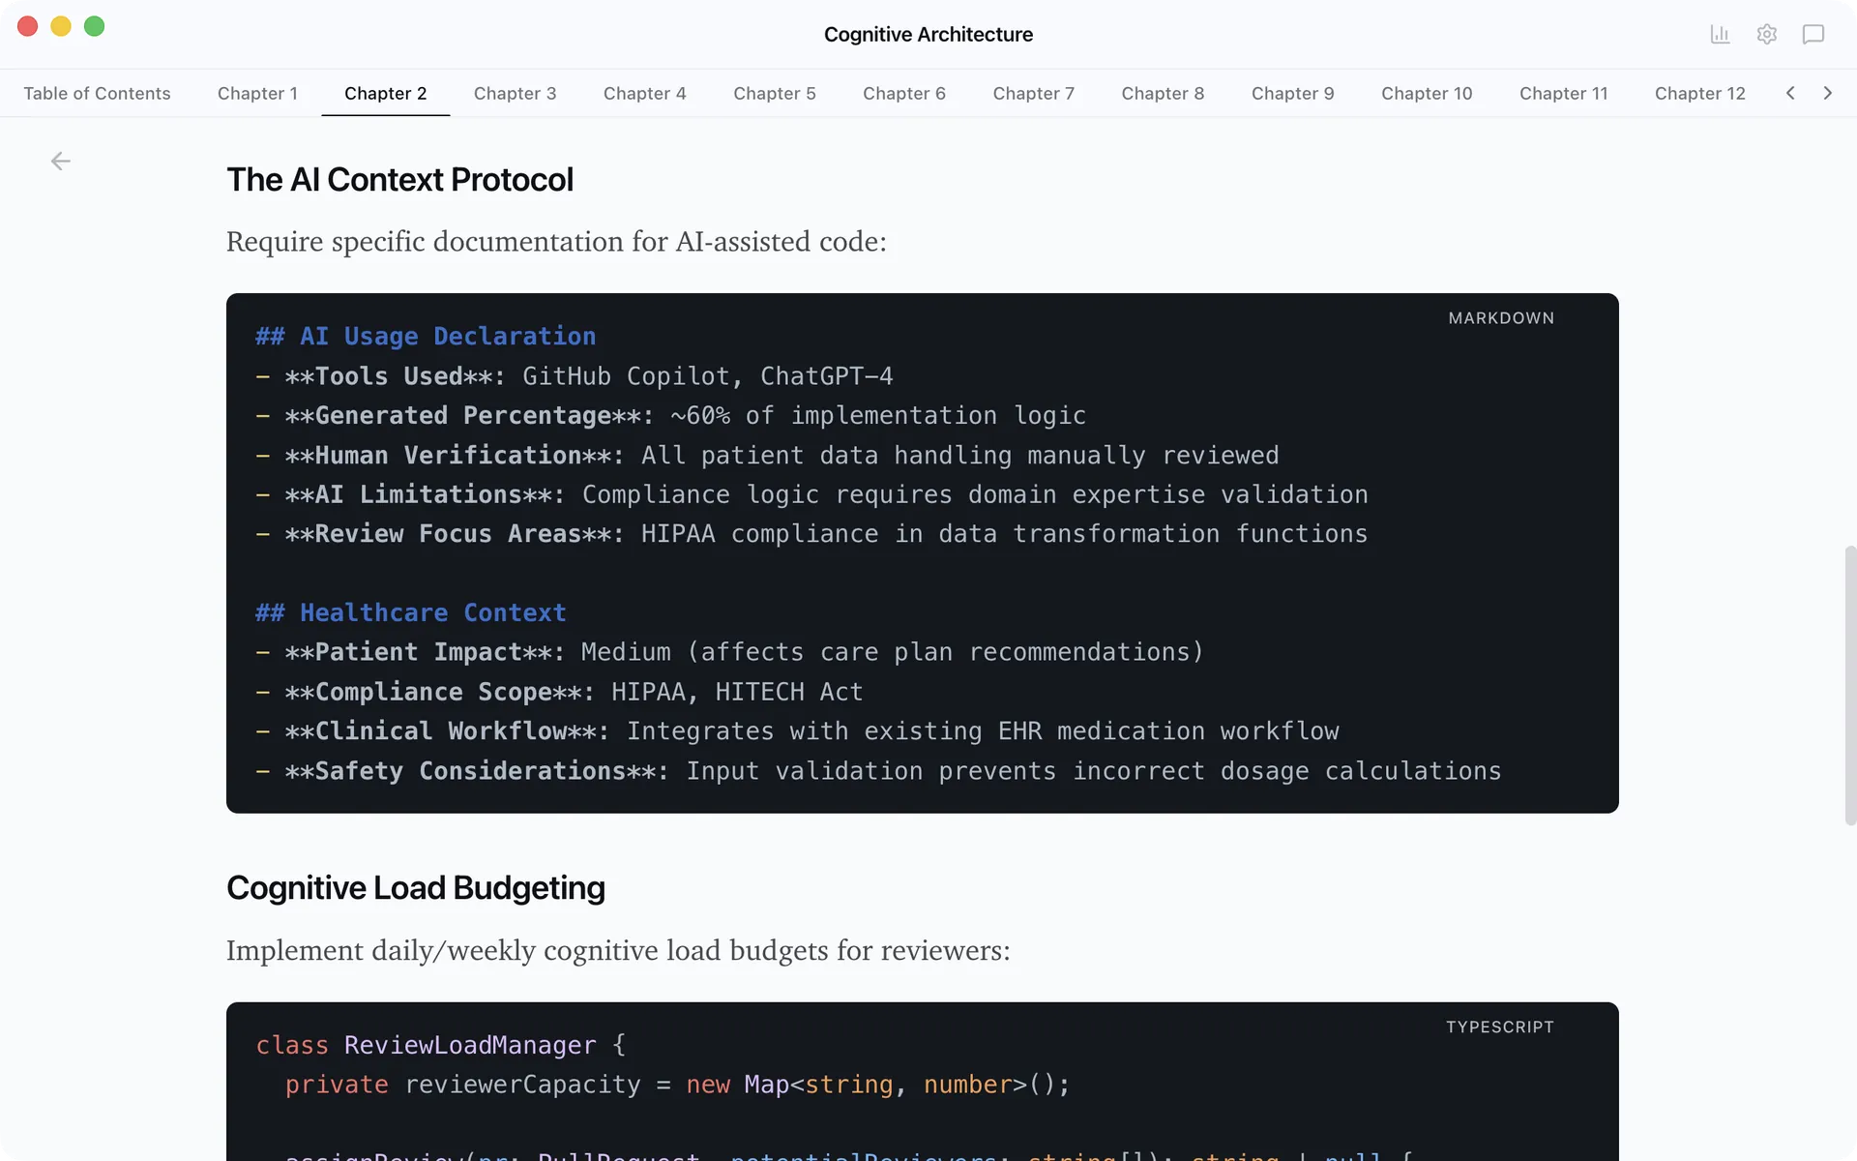Open the Chapter 8 tab
This screenshot has height=1161, width=1857.
(x=1163, y=94)
